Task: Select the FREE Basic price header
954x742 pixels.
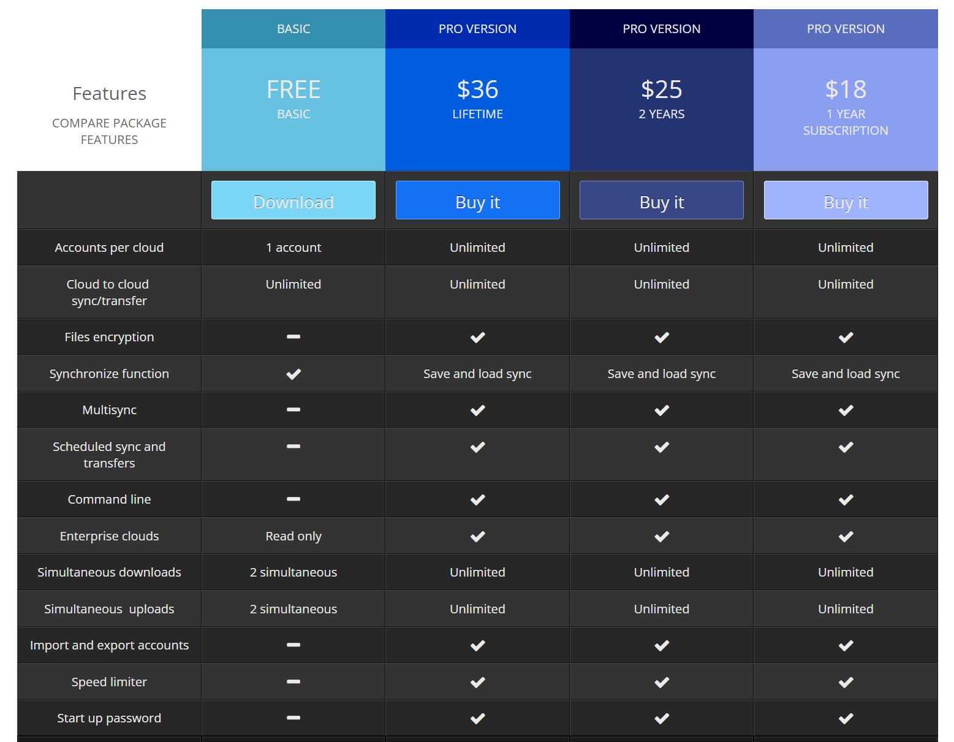Action: pos(293,110)
